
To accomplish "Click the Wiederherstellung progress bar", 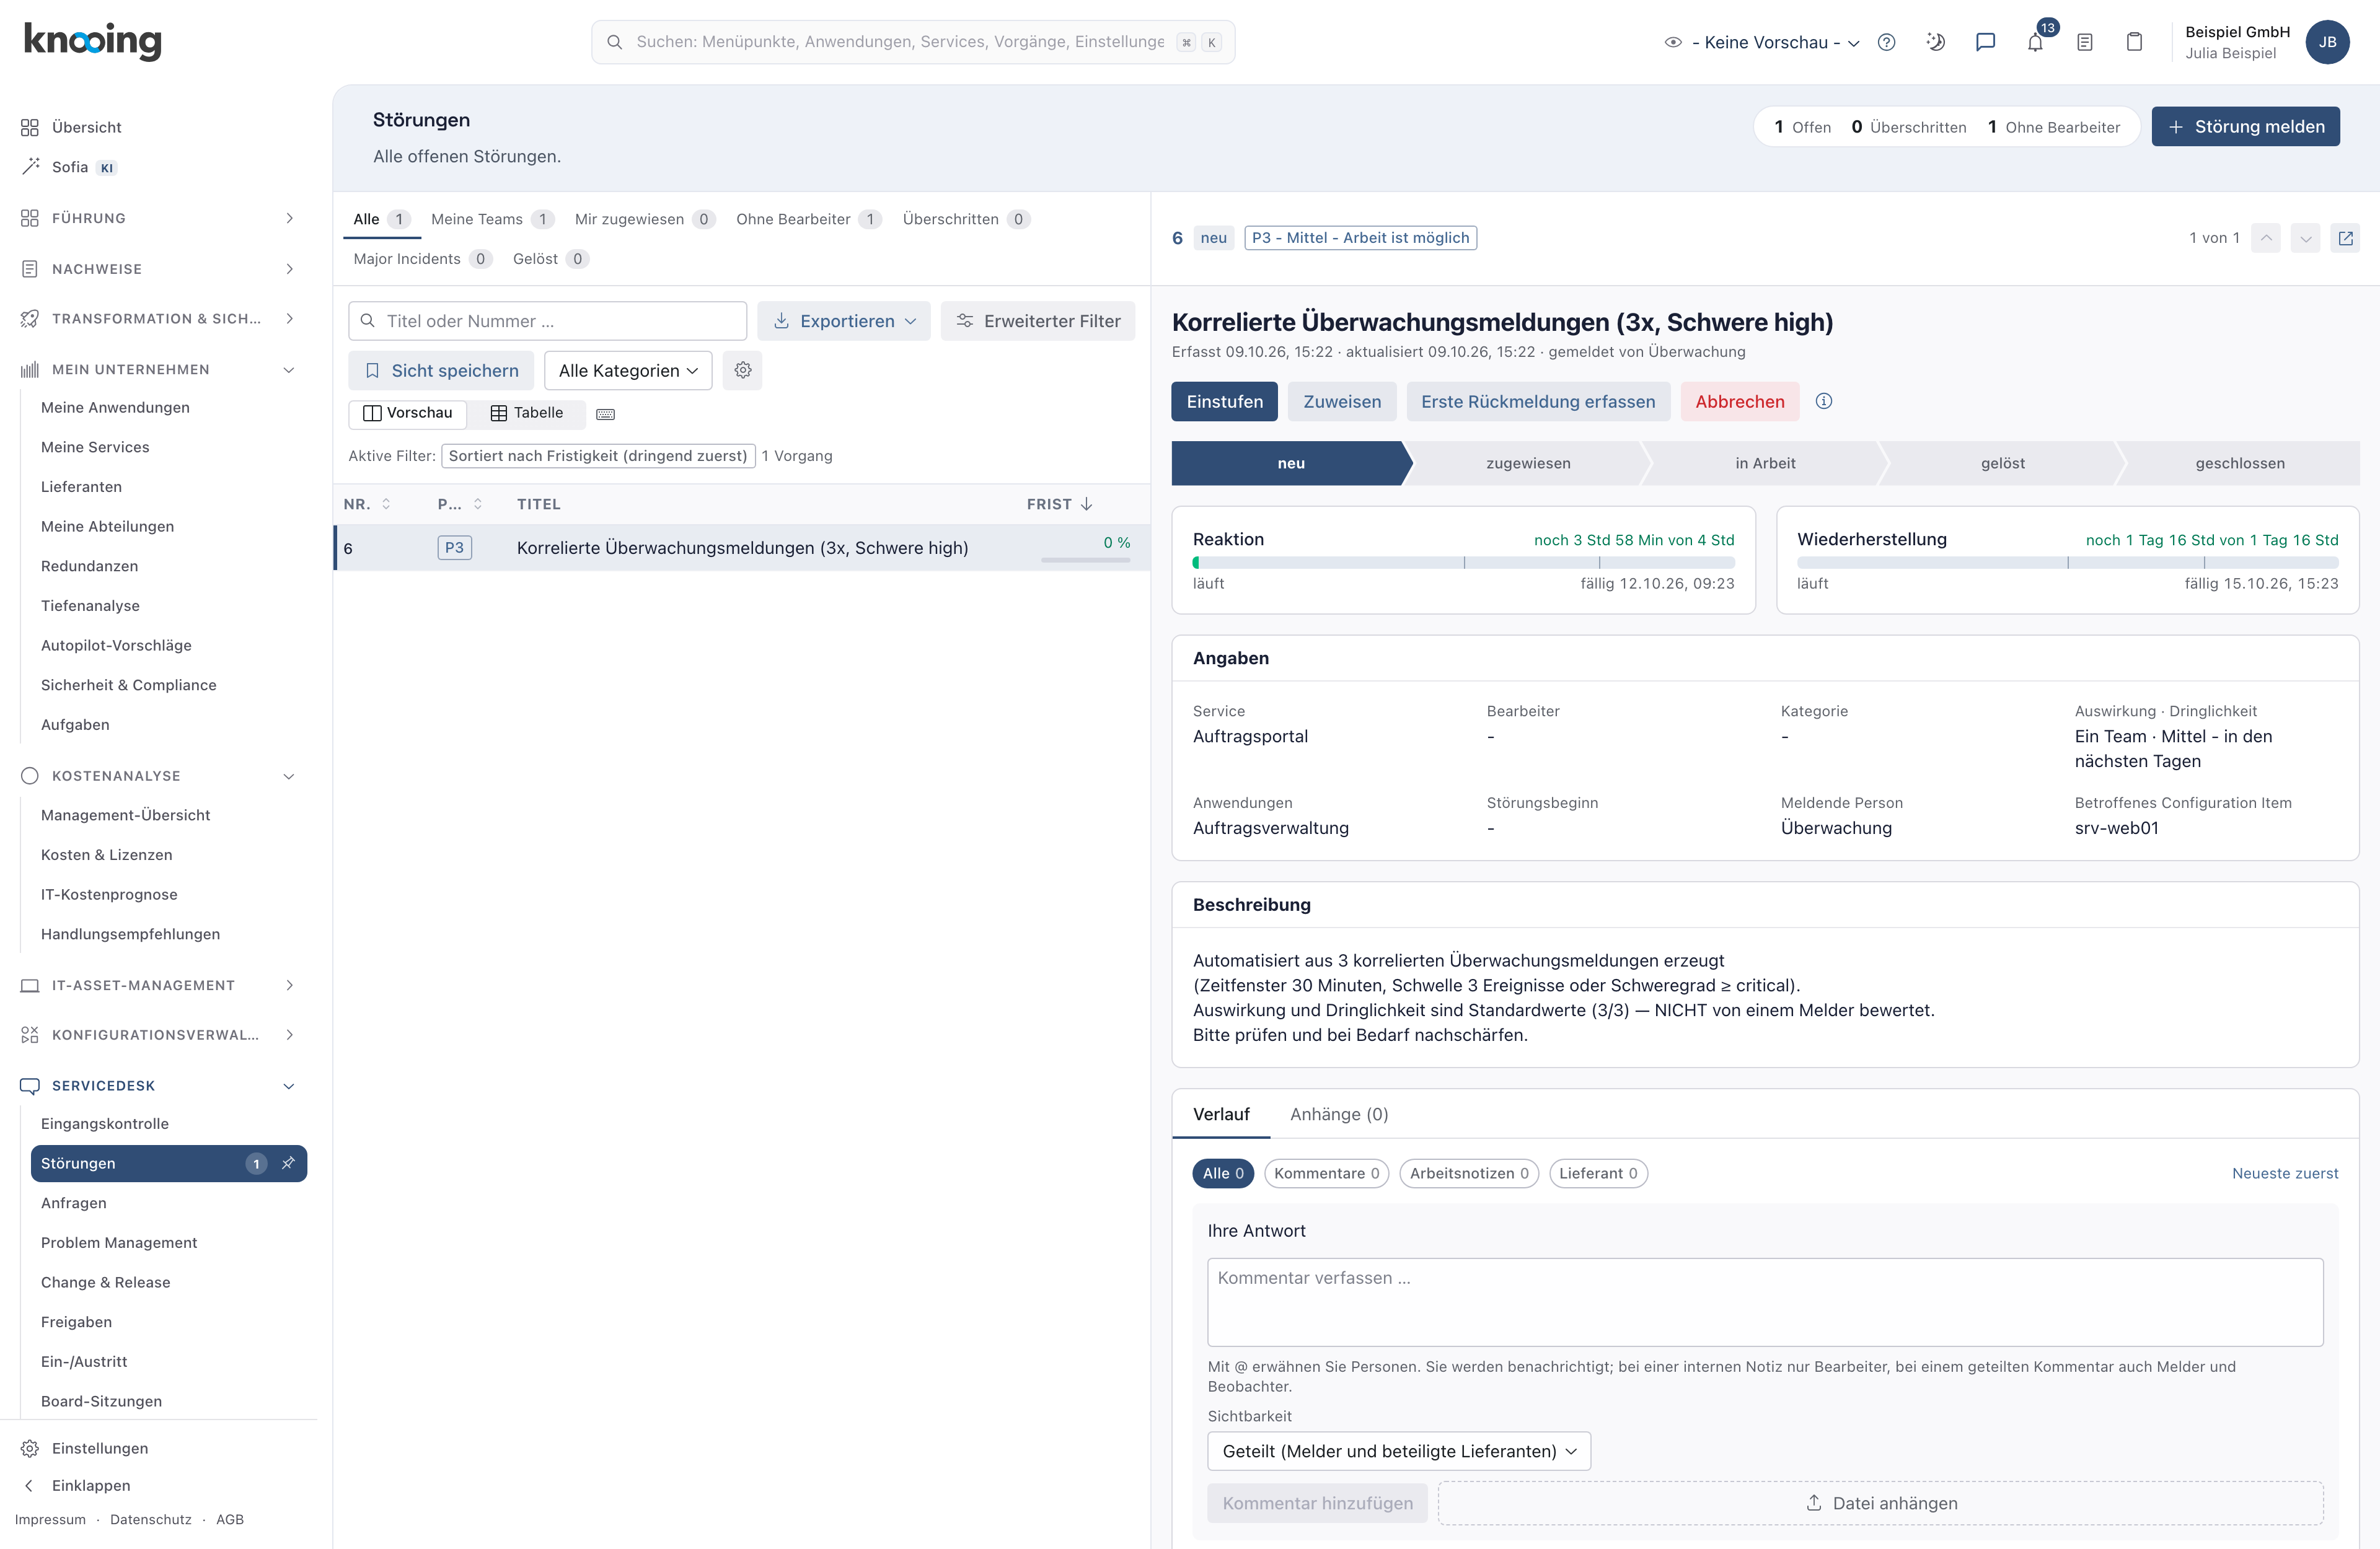I will click(2068, 563).
